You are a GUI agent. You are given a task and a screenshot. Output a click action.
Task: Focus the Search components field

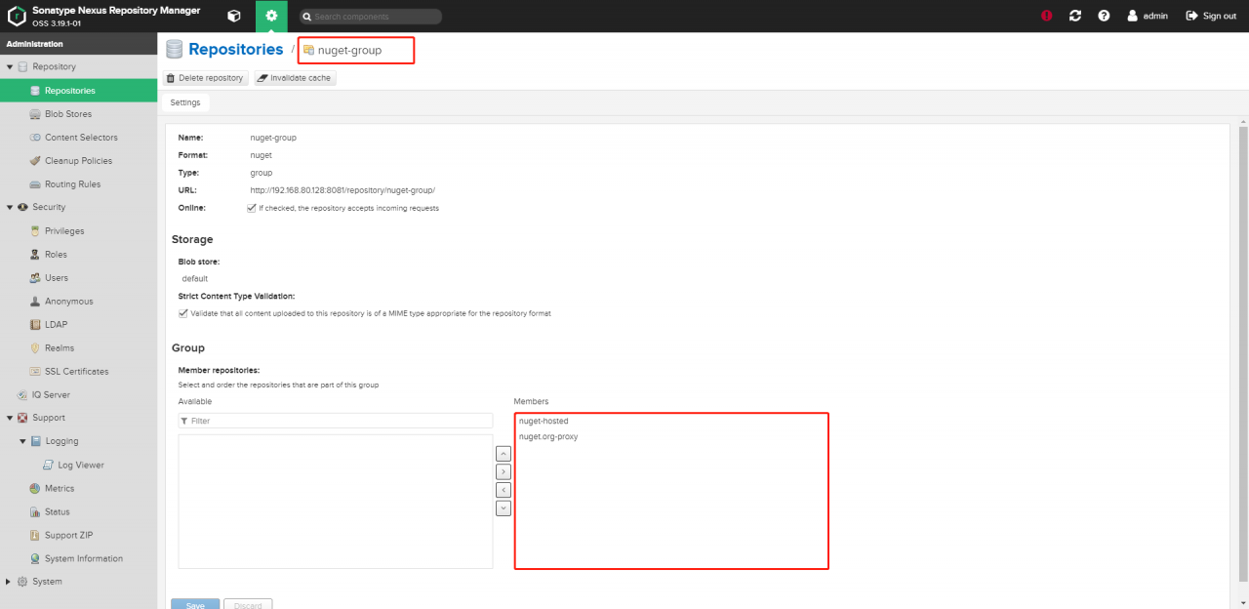[370, 17]
